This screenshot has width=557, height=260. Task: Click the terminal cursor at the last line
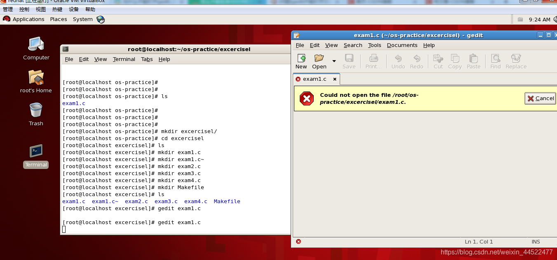(64, 229)
